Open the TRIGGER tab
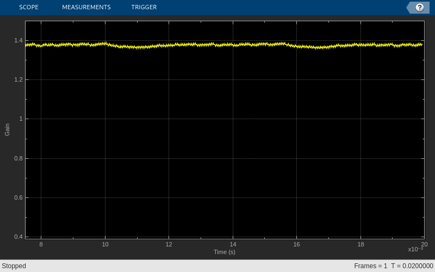The width and height of the screenshot is (435, 272). click(144, 7)
